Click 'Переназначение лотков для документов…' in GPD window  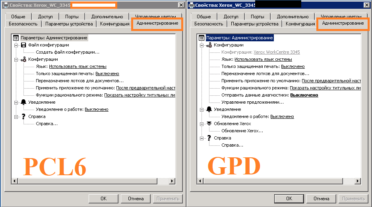tap(265, 74)
